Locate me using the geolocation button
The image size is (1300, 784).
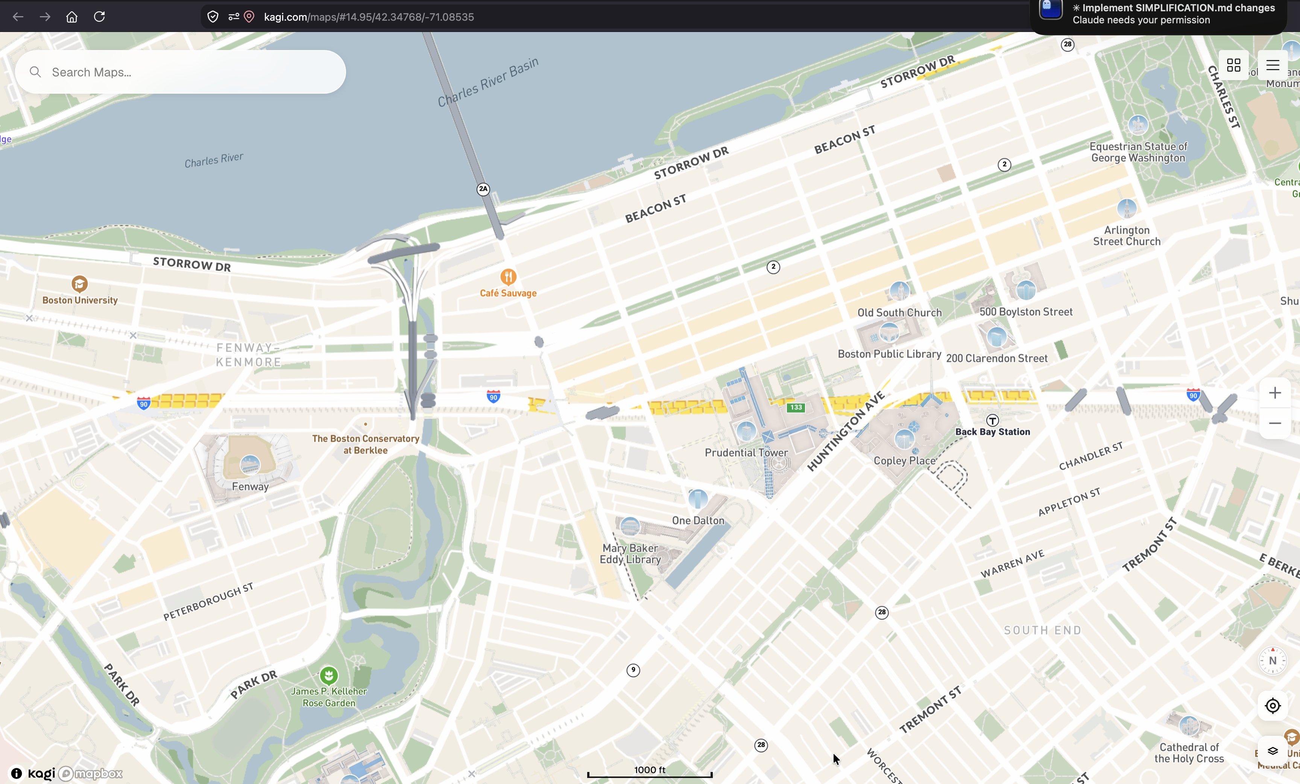click(1273, 705)
